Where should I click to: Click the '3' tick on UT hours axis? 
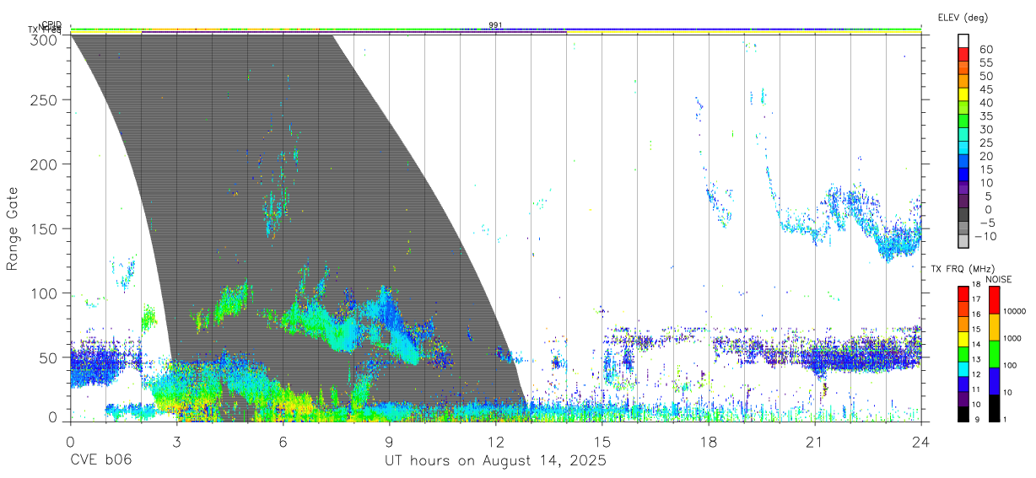point(176,443)
